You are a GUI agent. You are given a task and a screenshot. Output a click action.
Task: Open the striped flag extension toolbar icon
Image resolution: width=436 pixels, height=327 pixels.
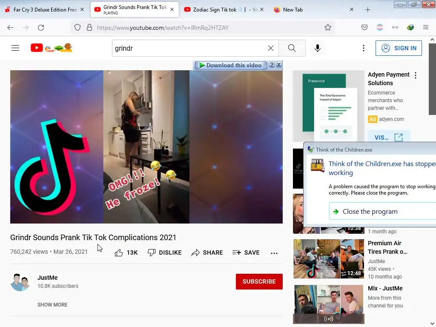pos(379,27)
